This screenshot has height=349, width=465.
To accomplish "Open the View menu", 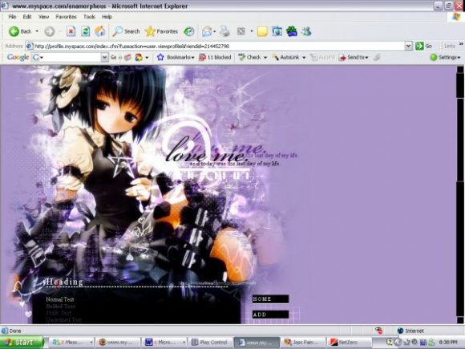I will [x=43, y=17].
